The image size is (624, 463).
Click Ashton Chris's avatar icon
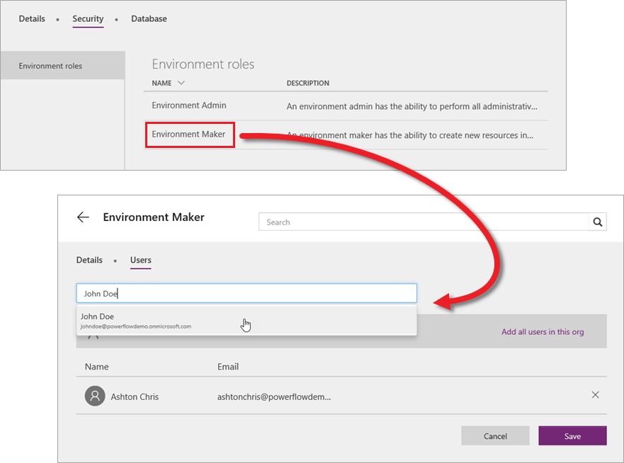tap(95, 396)
